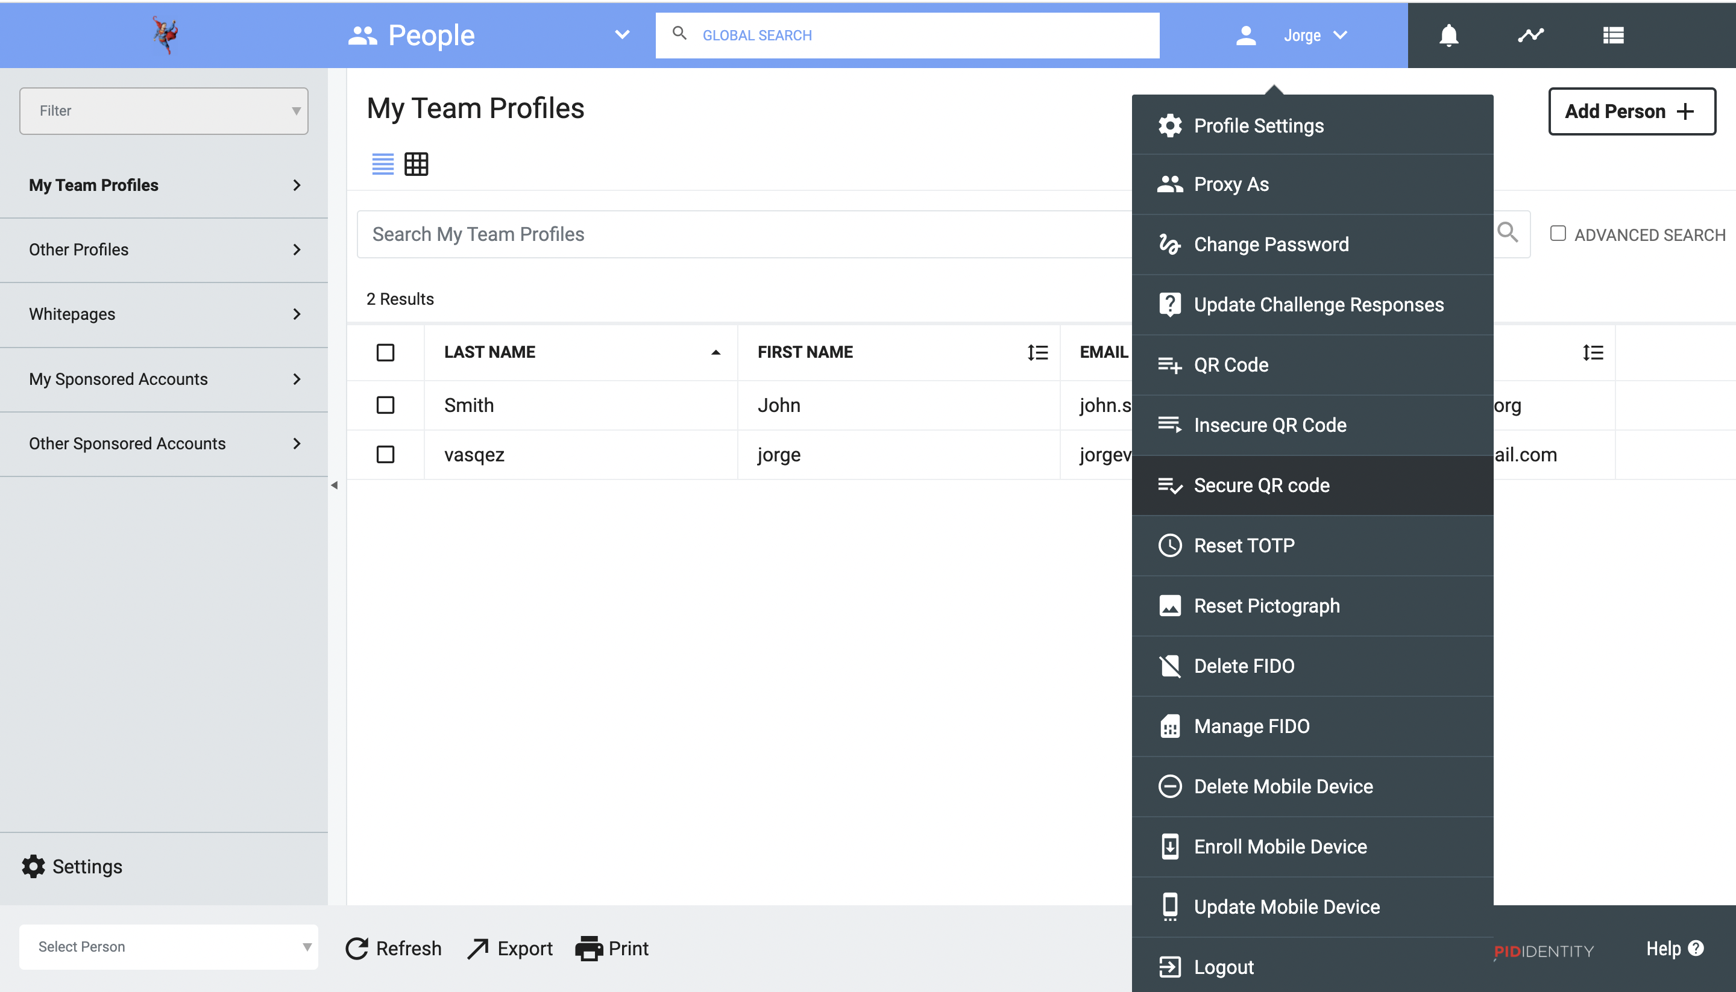Open the notifications bell
This screenshot has width=1736, height=992.
1448,36
